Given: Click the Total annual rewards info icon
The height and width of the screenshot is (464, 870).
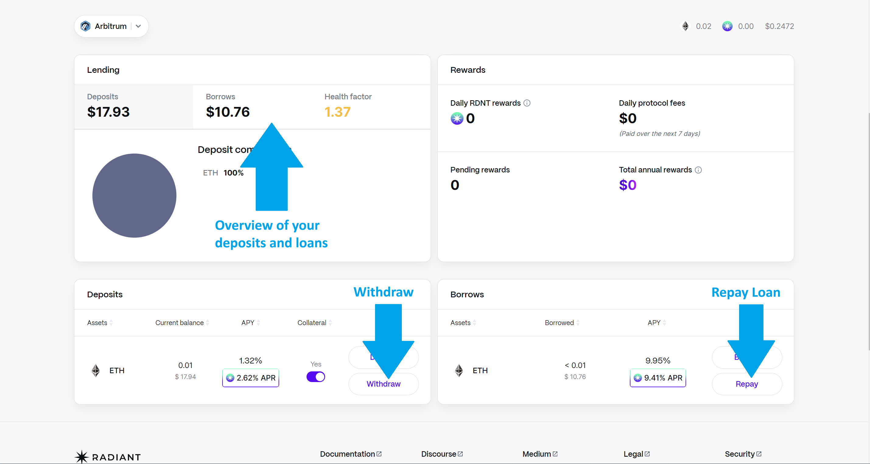Looking at the screenshot, I should click(698, 170).
